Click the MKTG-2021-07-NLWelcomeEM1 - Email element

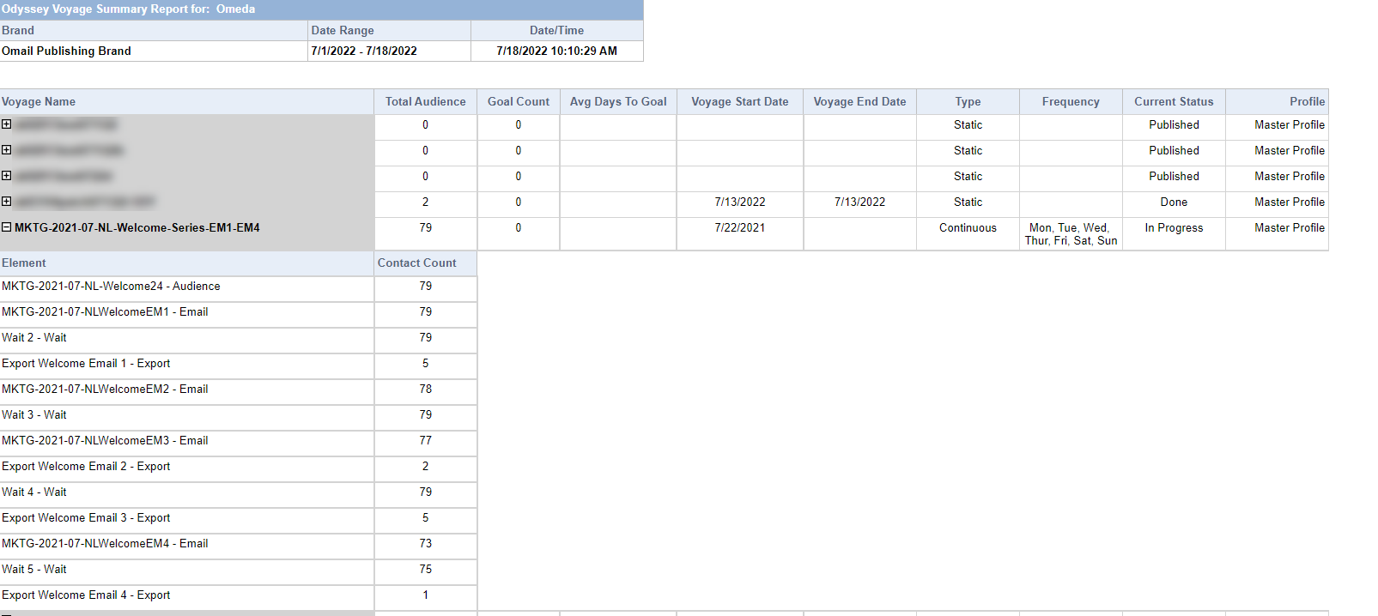105,311
